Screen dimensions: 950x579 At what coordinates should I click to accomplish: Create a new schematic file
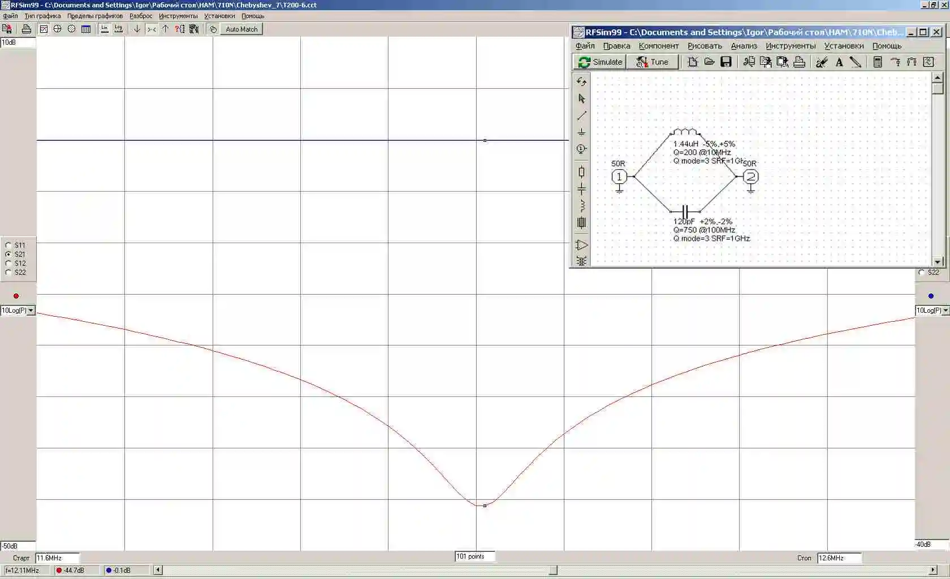693,62
